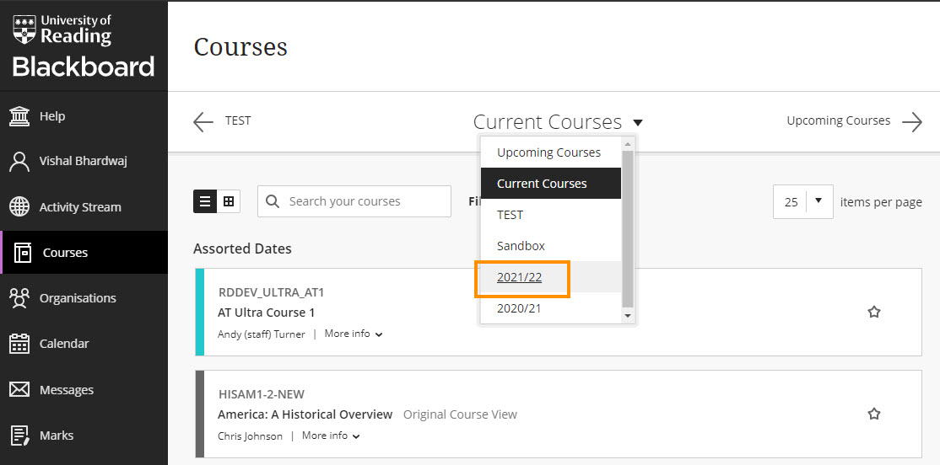Click course ID HISAM1-2-NEW
Viewport: 940px width, 465px height.
pyautogui.click(x=262, y=394)
